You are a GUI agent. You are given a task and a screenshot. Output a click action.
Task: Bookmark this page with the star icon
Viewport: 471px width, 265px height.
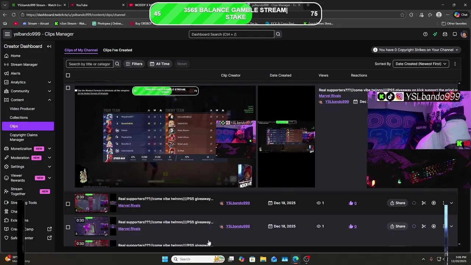tap(402, 15)
